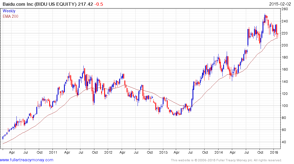Screen dimensions: 294x164
Task: Open the www.fullertreacymoney.com link
Action: tap(27, 160)
